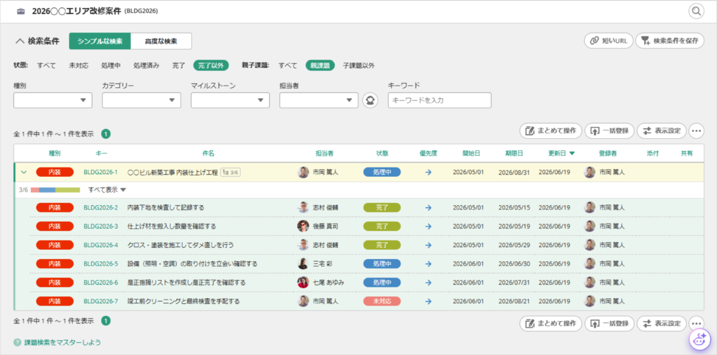Set status filter to 処理済み
717x355 pixels.
coord(146,66)
